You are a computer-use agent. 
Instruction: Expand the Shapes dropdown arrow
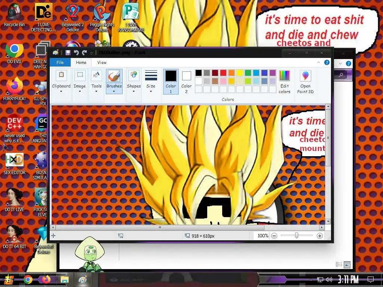pyautogui.click(x=134, y=92)
